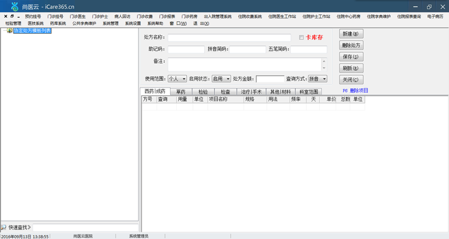This screenshot has height=239, width=449.
Task: Restore the inner child window icon
Action: 12,16
